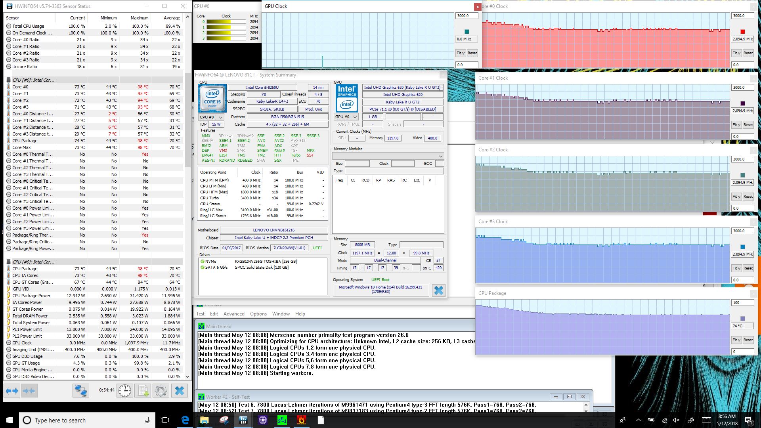
Task: Open the action center notification icon
Action: tap(748, 420)
